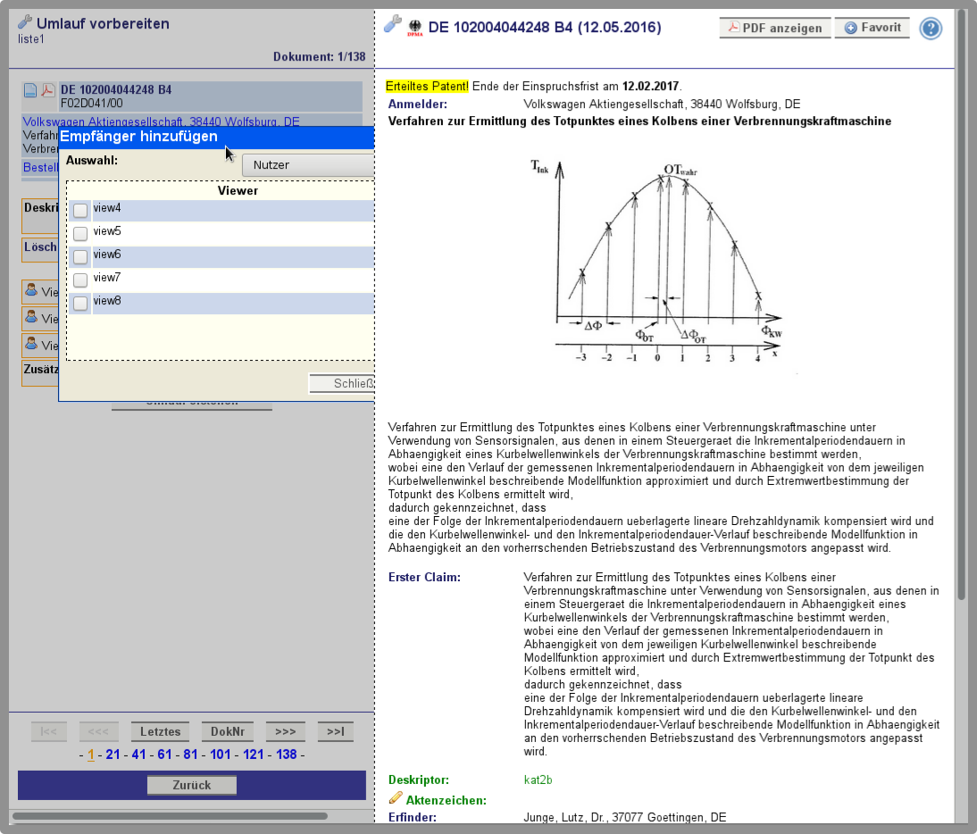Click the DPMA eagle logo icon

point(414,28)
